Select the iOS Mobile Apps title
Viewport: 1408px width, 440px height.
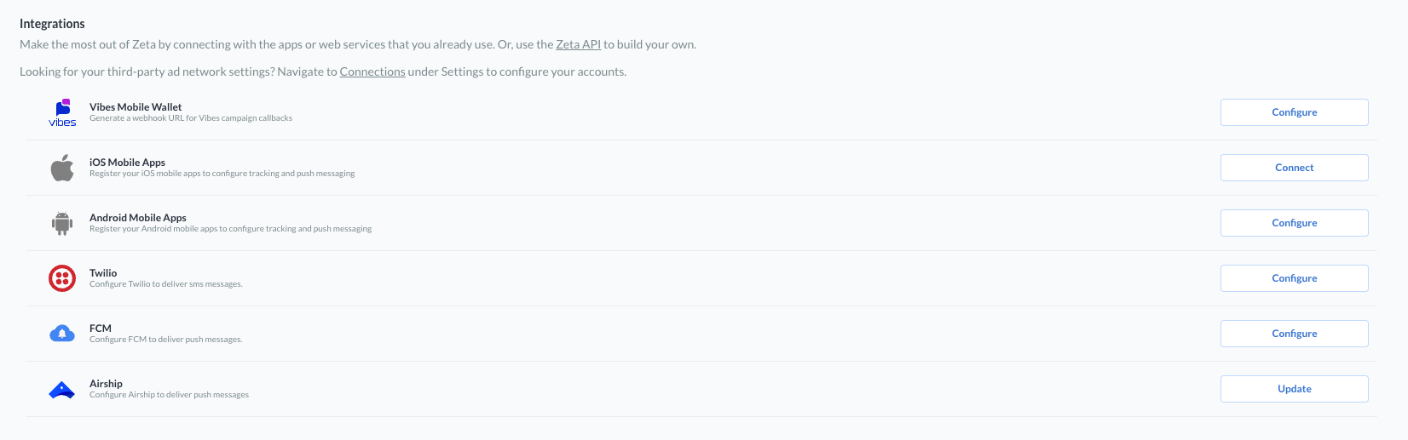click(127, 163)
